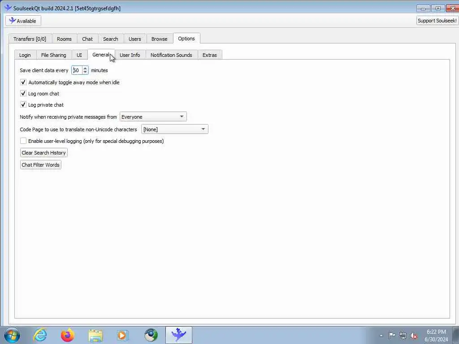Screen dimensions: 459x344
Task: Increase save interval with up arrow
Action: click(x=85, y=68)
